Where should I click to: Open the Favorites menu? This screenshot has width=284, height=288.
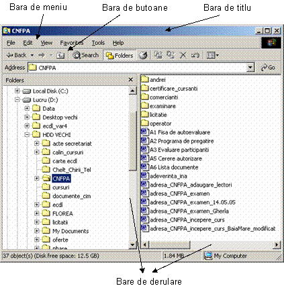[72, 43]
